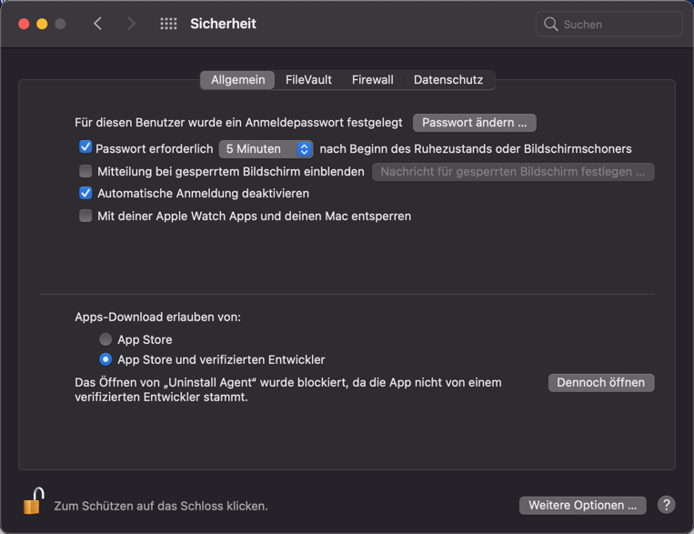
Task: Uncheck Passwort erforderlich checkbox
Action: point(85,147)
